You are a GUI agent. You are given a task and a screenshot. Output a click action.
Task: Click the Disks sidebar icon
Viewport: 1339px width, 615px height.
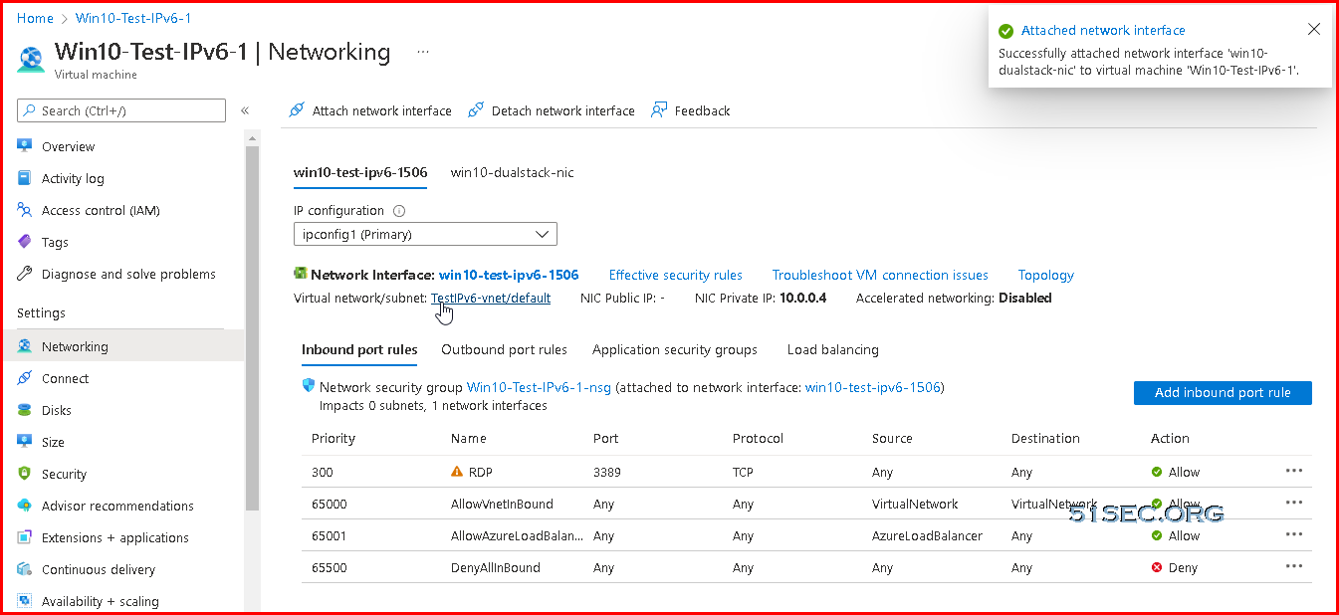25,410
